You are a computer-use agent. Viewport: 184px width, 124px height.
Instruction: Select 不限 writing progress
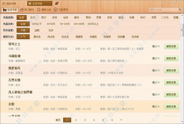tap(23, 30)
